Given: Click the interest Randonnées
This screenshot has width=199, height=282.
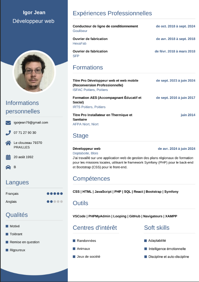Looking at the screenshot, I should tap(86, 241).
